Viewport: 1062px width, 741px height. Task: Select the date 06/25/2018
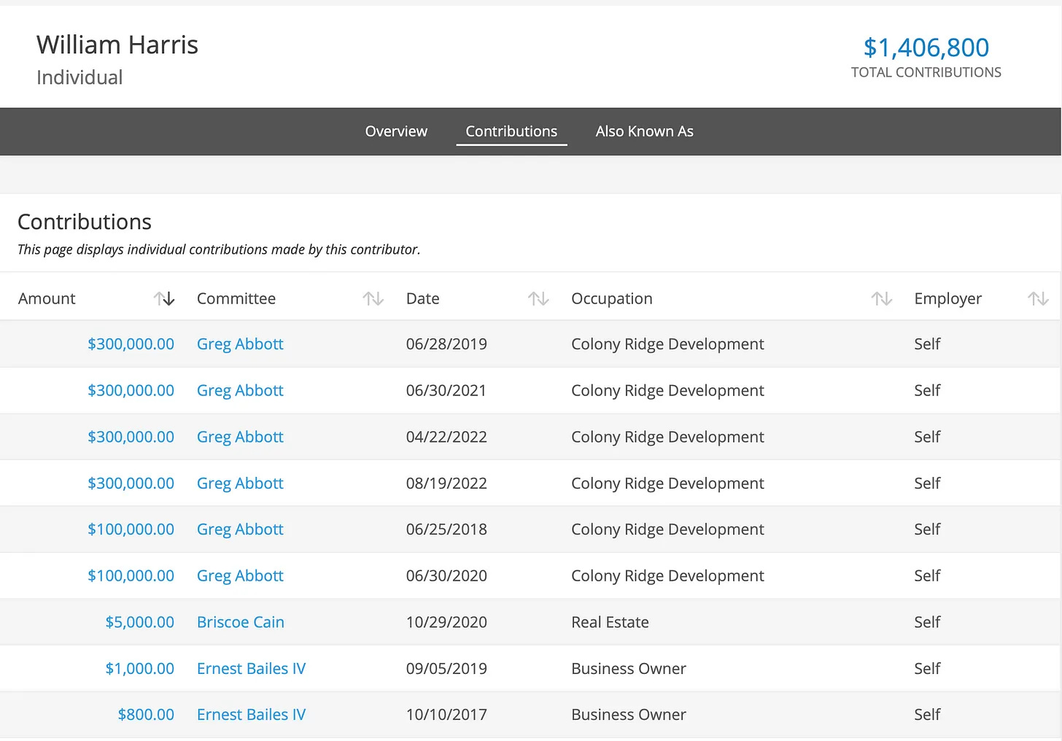(x=446, y=529)
